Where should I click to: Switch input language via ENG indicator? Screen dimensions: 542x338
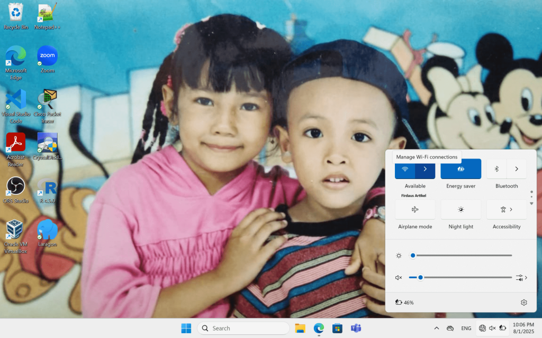[466, 328]
